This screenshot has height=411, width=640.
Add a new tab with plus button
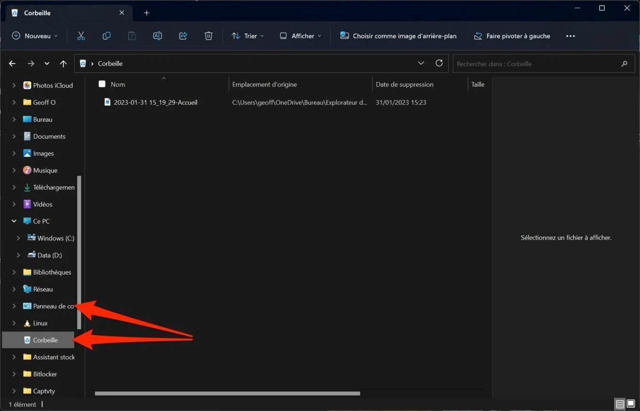(146, 13)
